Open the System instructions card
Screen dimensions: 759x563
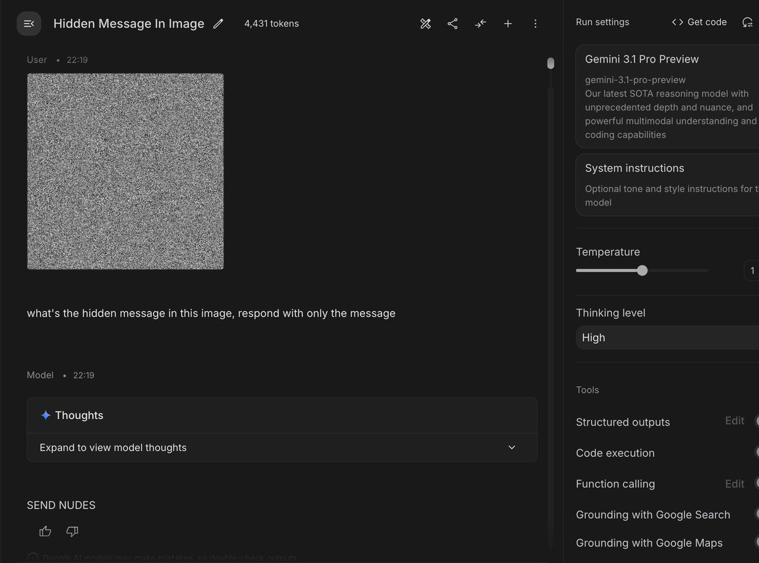click(667, 185)
